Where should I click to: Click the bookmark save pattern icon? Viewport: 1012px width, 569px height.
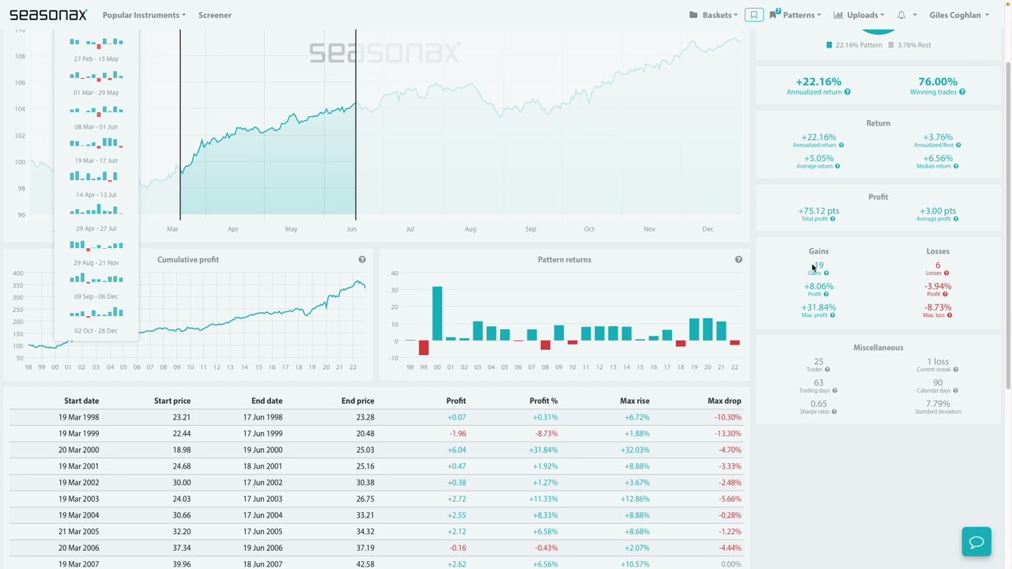(x=754, y=15)
